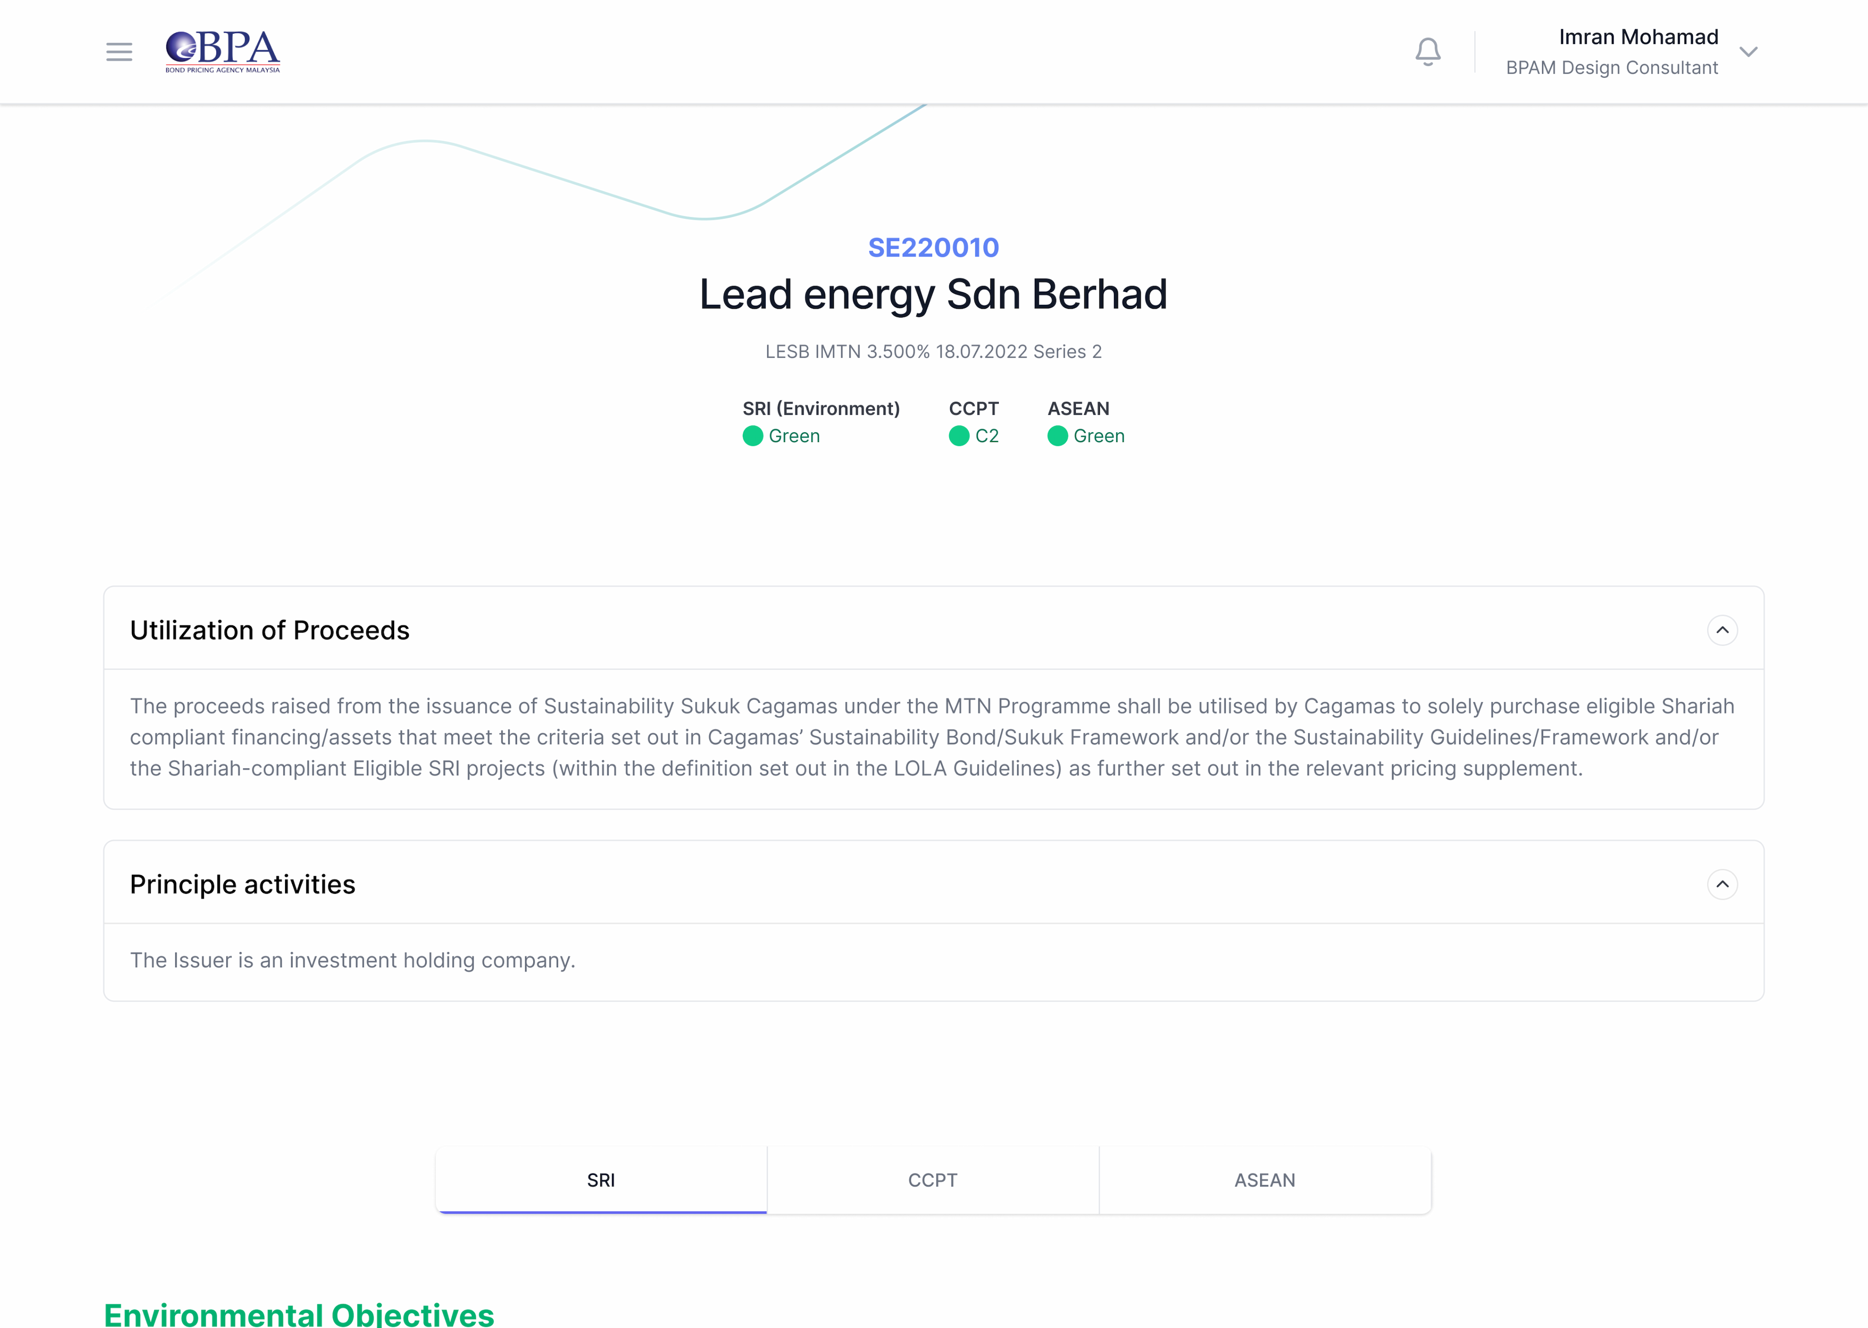Switch to the SRI tab
The image size is (1868, 1328).
point(601,1180)
